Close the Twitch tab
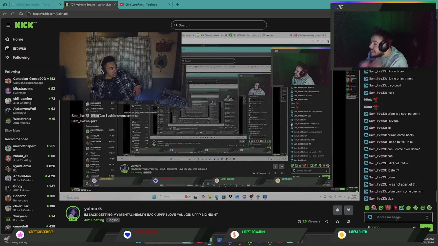 60,4
